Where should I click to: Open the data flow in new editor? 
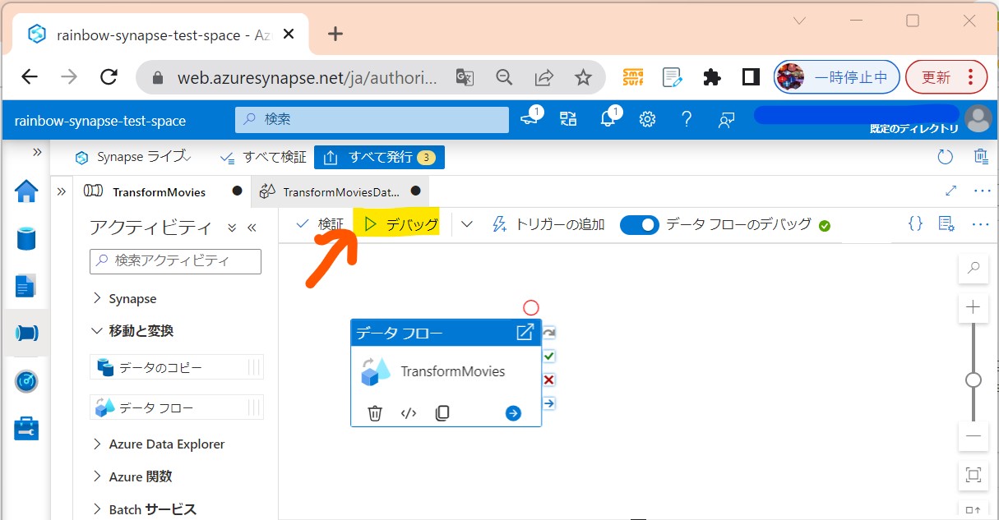pyautogui.click(x=525, y=333)
